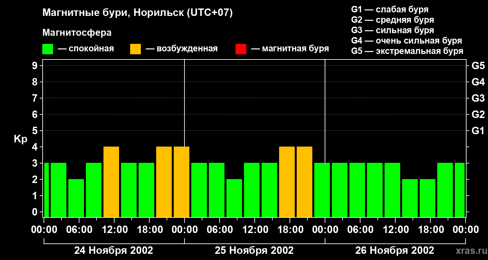Click the 12:00 time tick on 25 November
Image resolution: width=488 pixels, height=260 pixels.
click(x=254, y=230)
